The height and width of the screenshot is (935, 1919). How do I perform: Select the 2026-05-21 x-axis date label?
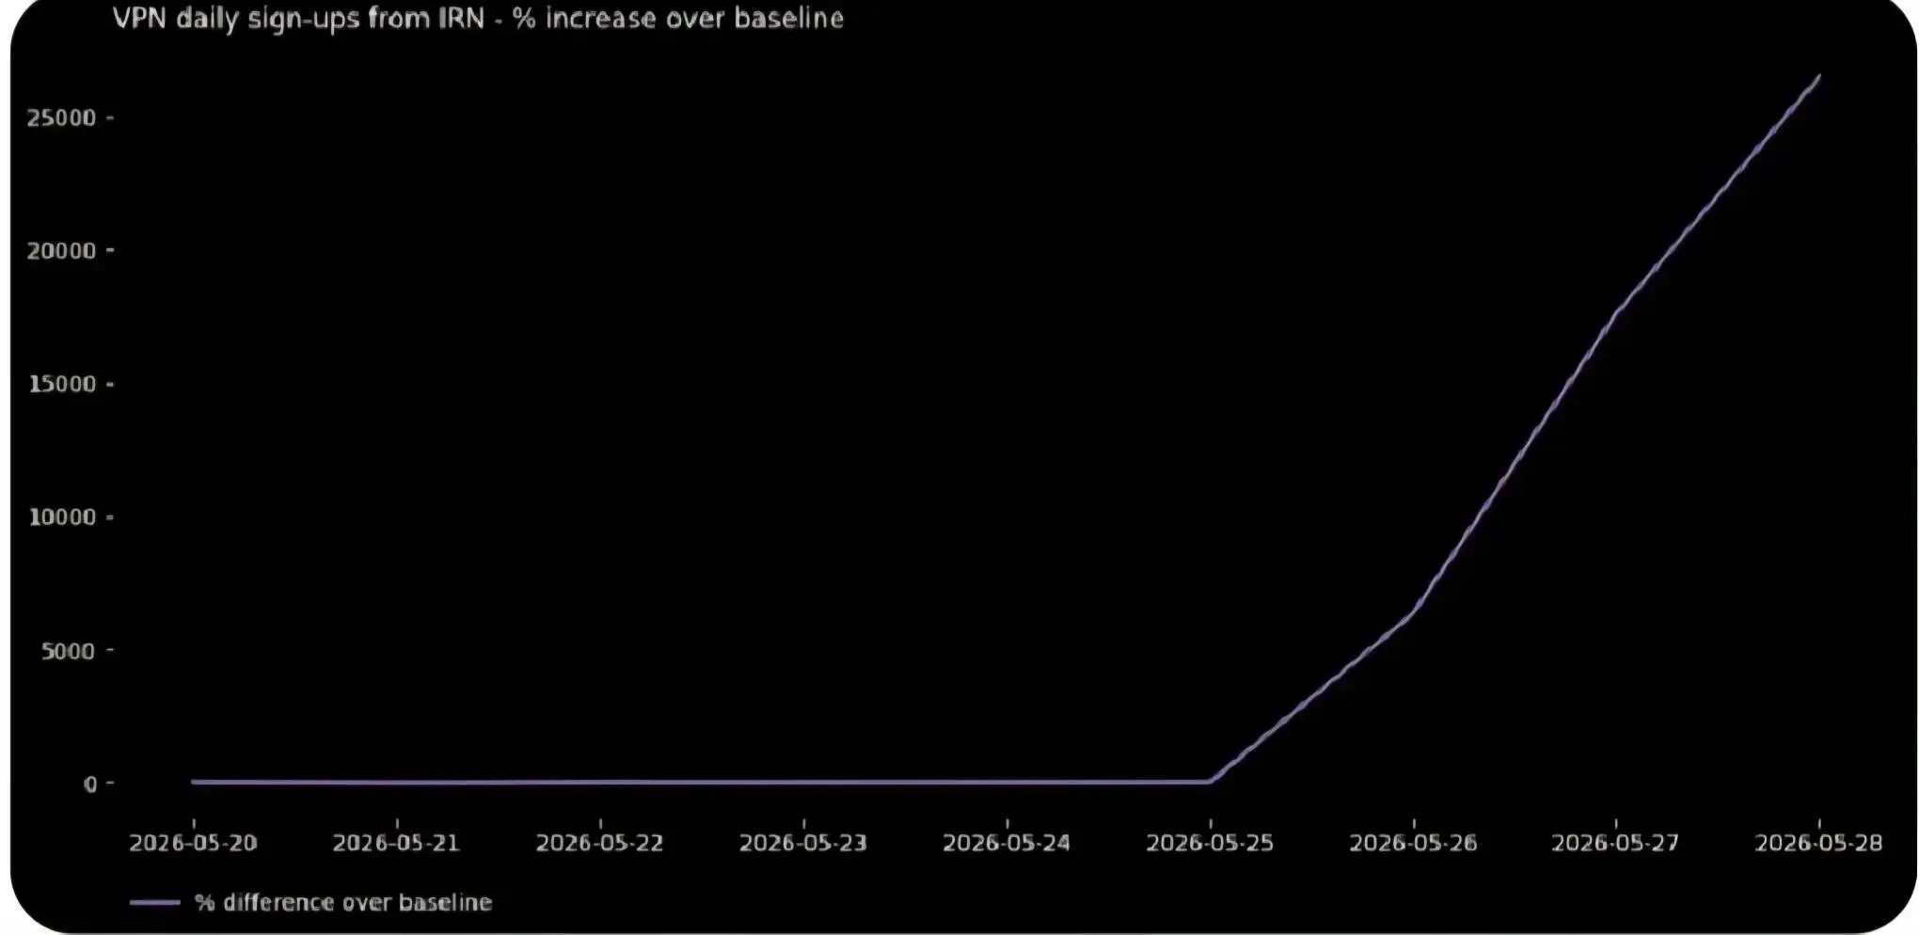[x=396, y=843]
